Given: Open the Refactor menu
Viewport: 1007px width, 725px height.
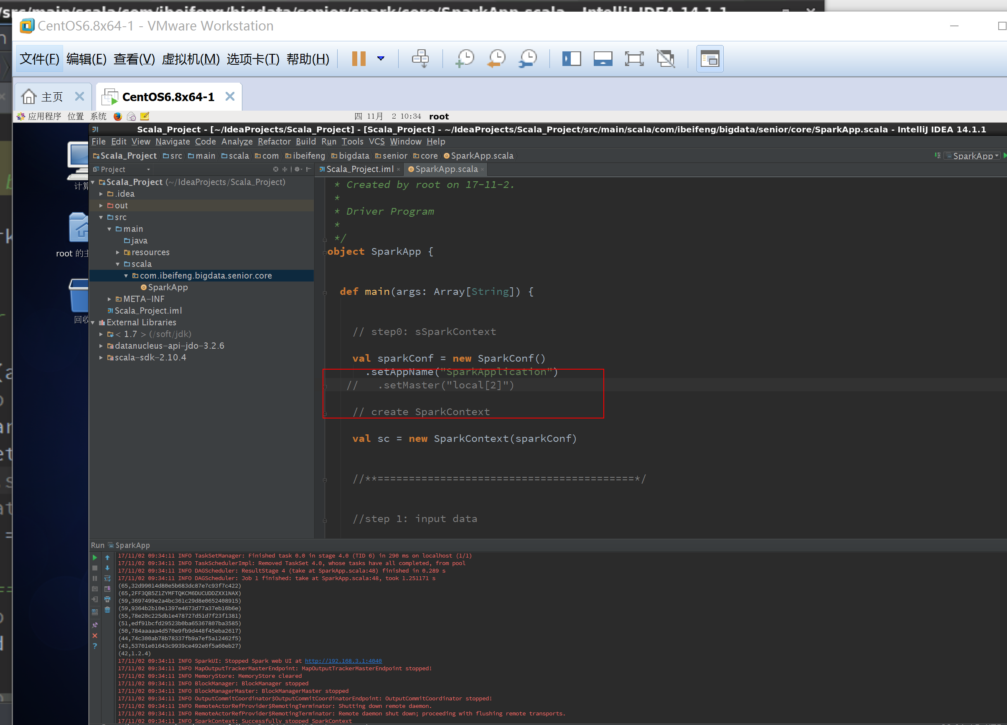Looking at the screenshot, I should (274, 142).
